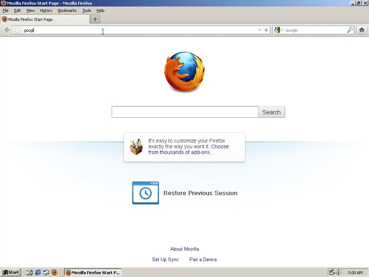The height and width of the screenshot is (277, 369).
Task: Open the History menu
Action: pyautogui.click(x=46, y=10)
